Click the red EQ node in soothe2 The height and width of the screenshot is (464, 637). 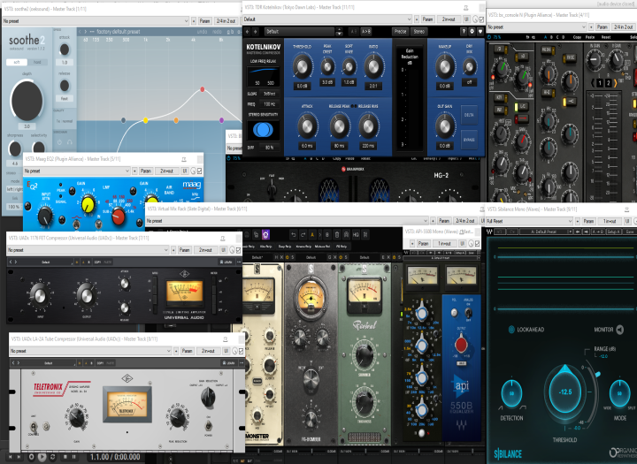[x=203, y=89]
